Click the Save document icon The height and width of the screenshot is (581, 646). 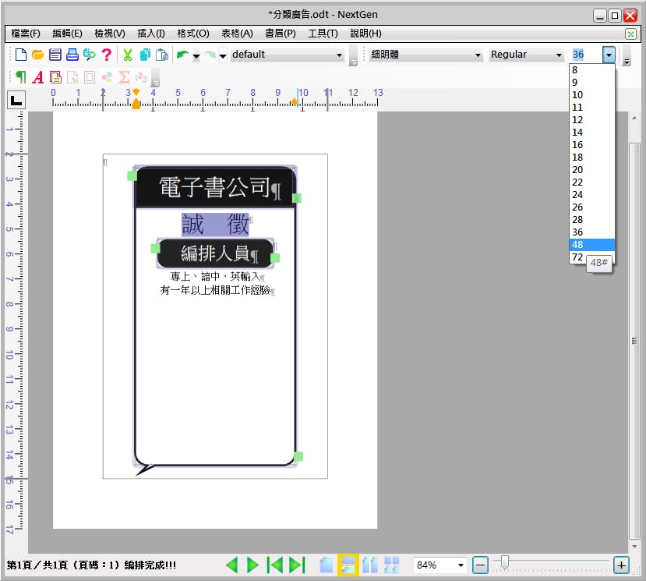(55, 55)
